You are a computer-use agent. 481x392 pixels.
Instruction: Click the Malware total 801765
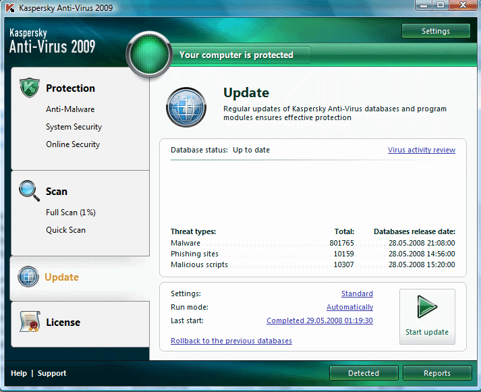coord(342,243)
